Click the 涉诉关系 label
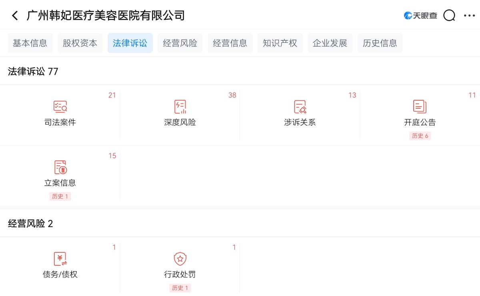This screenshot has height=296, width=480. tap(300, 123)
